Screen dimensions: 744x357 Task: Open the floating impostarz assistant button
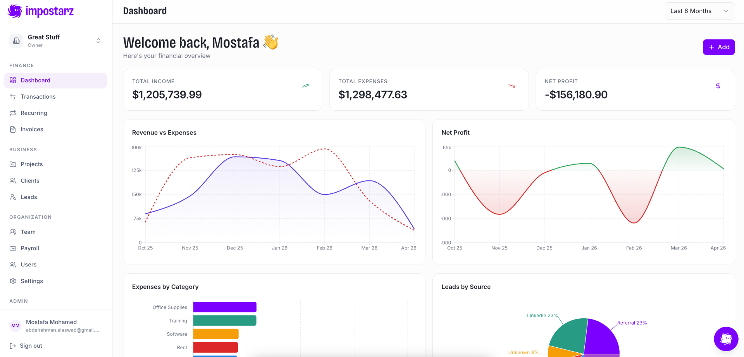coord(726,339)
